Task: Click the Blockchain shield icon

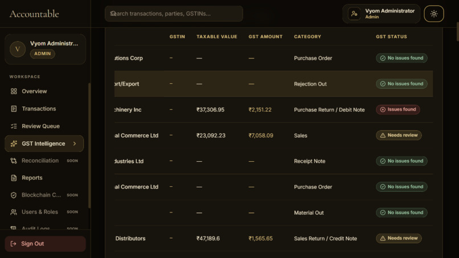Action: pos(14,195)
